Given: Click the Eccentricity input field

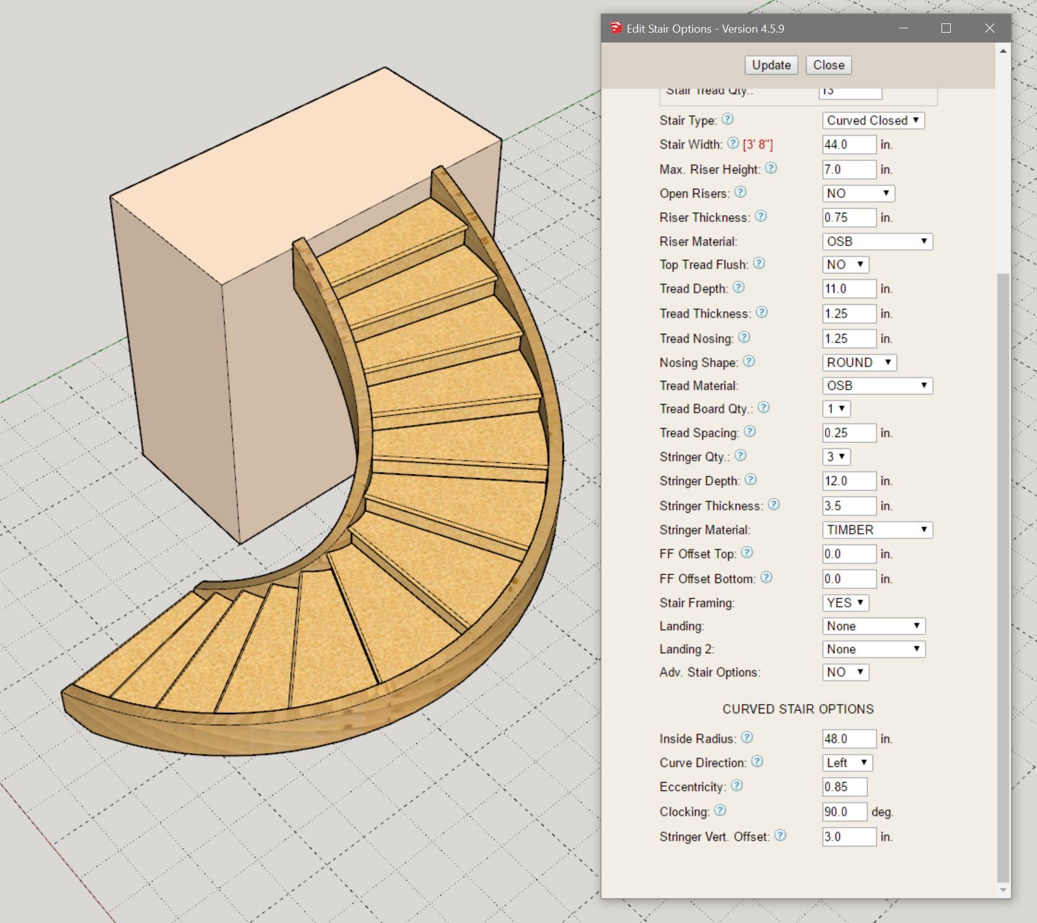Looking at the screenshot, I should (x=845, y=787).
